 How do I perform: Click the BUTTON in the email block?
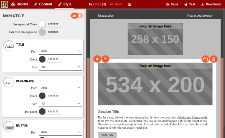(107, 135)
